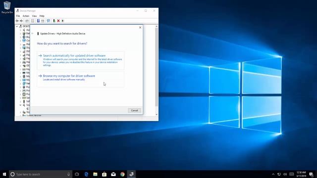The image size is (317, 178).
Task: Launch Google Chrome from taskbar
Action: point(122,174)
